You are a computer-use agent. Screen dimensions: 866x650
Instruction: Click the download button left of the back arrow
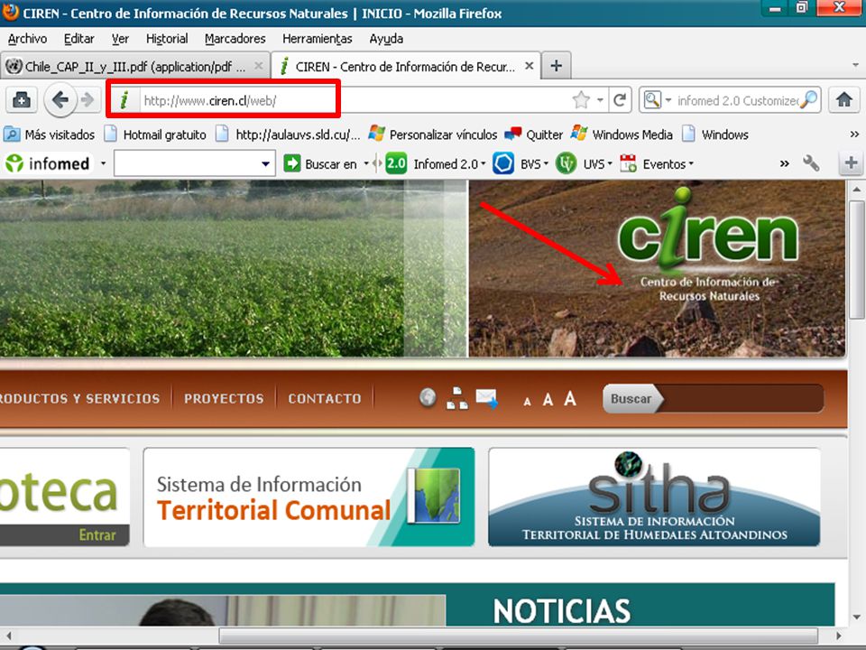[22, 100]
